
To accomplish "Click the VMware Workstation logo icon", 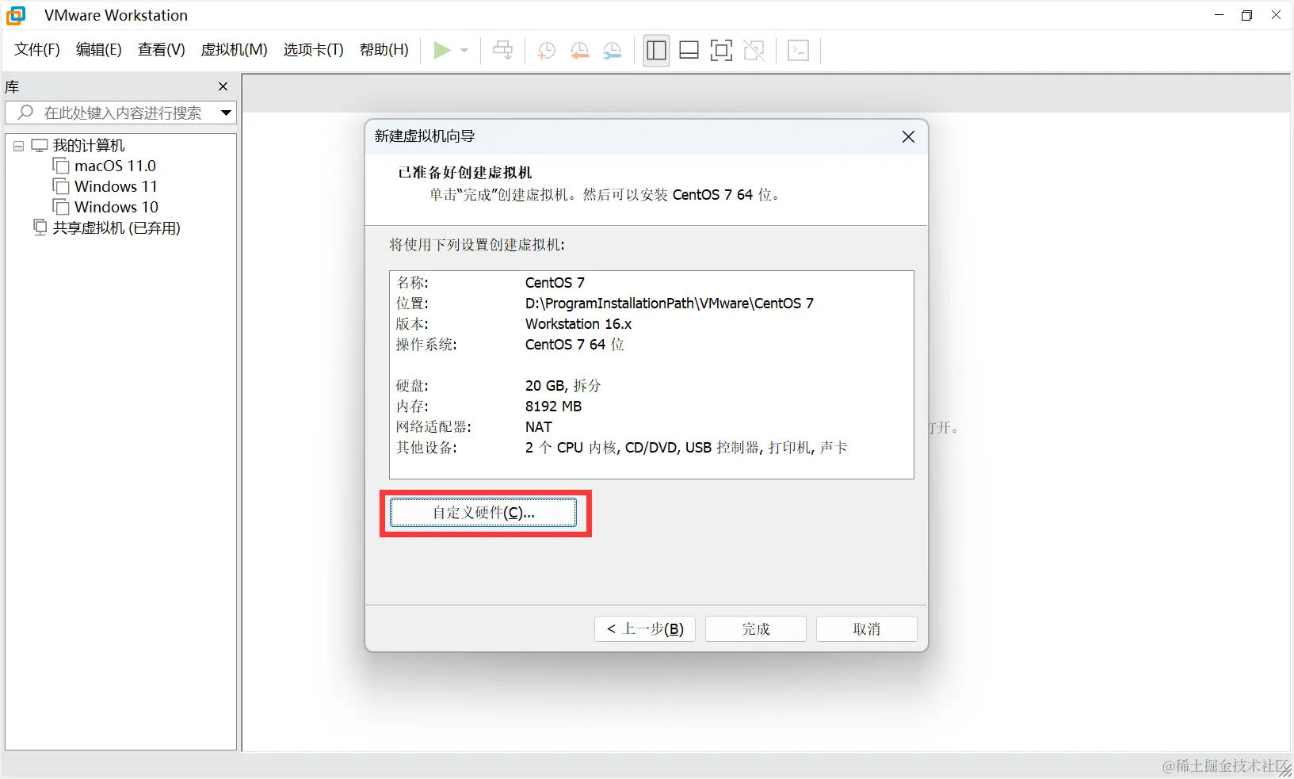I will (x=15, y=15).
